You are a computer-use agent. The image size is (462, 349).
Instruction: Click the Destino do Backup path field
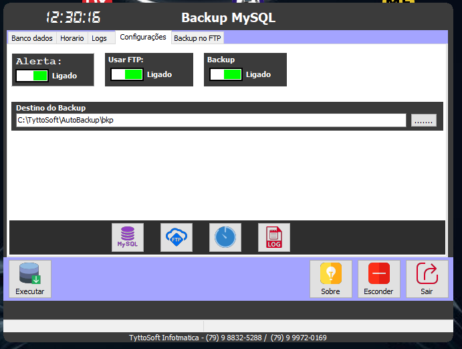tap(211, 121)
